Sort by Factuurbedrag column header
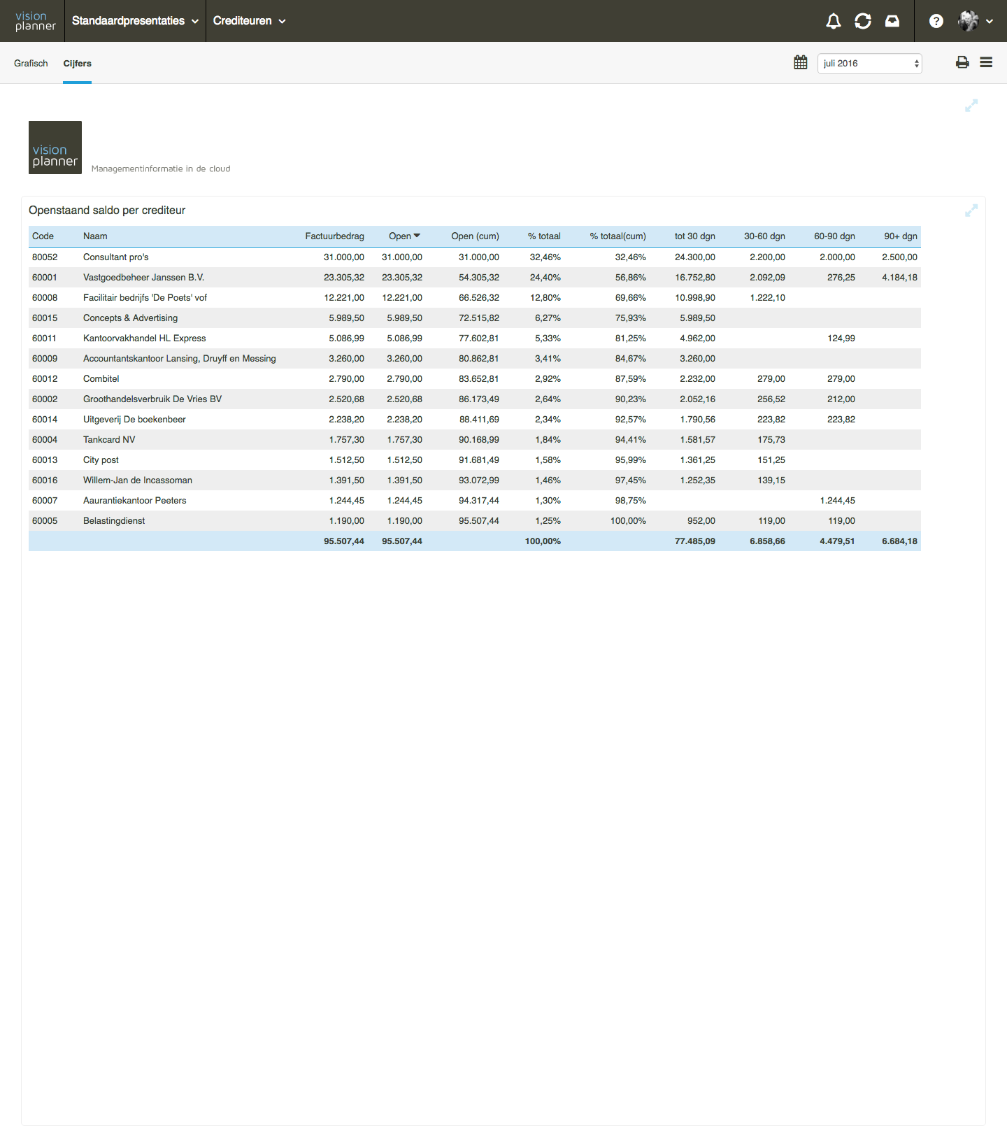Viewport: 1007px width, 1140px height. tap(334, 236)
